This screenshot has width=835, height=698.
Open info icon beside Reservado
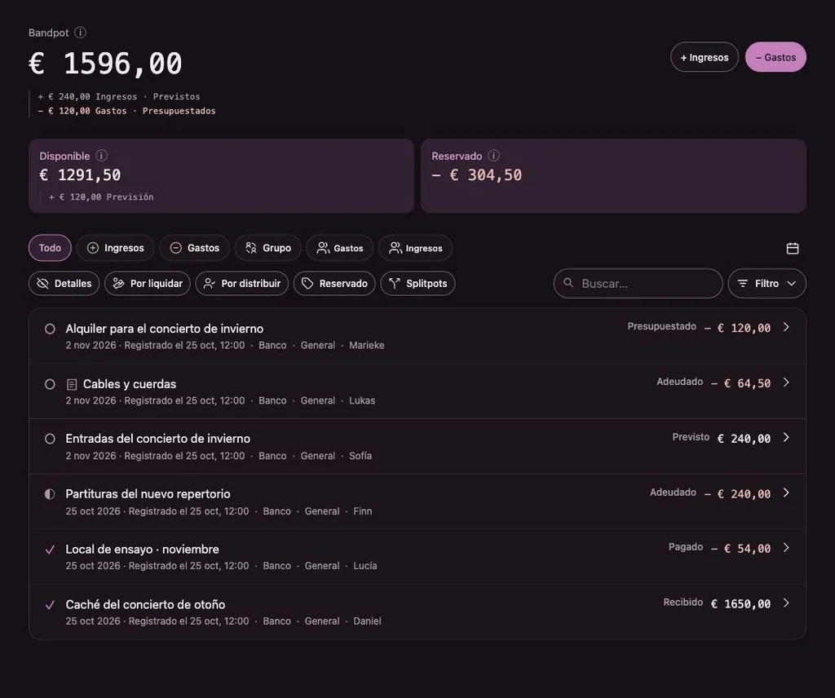[x=493, y=156]
